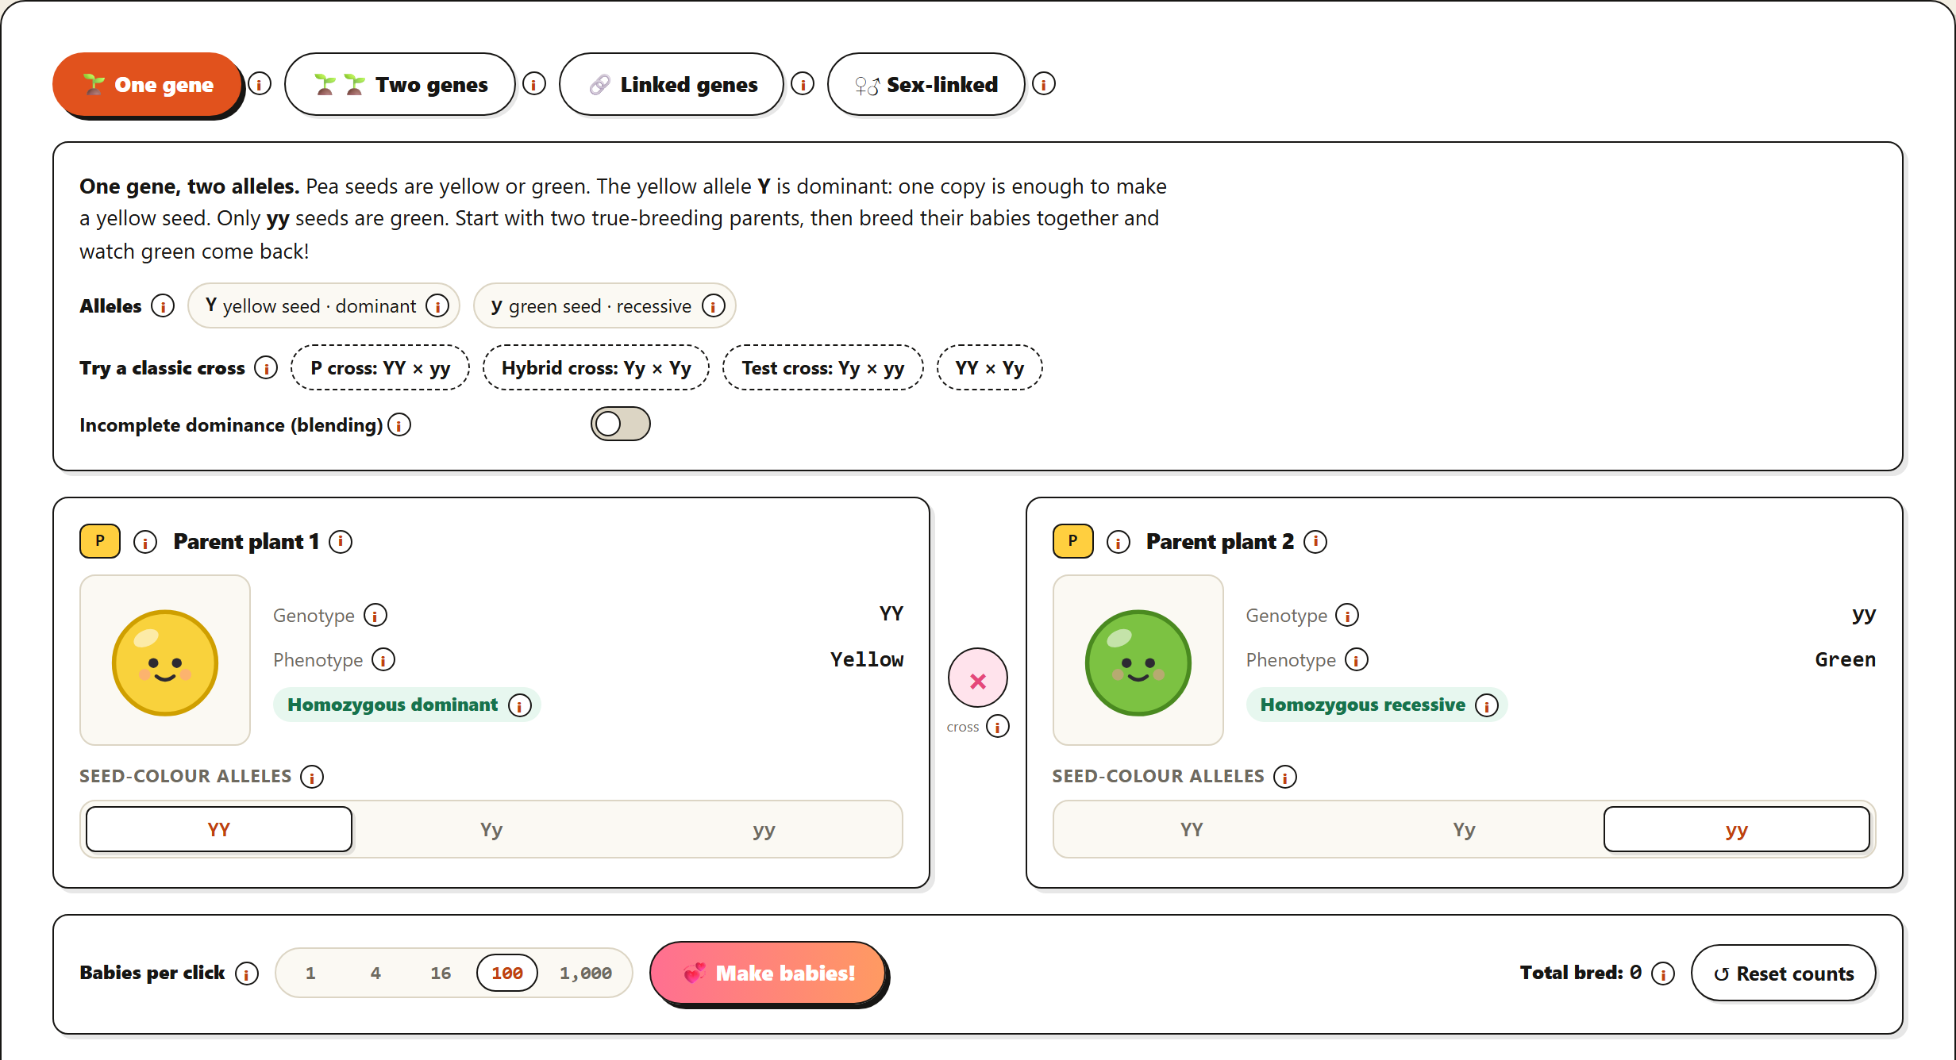Click the pink cross × circle button
This screenshot has width=1956, height=1060.
click(978, 678)
